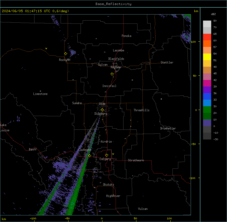Pick the lightest gray swatch between 80 and 70
The image size is (227, 222).
[x=207, y=24]
